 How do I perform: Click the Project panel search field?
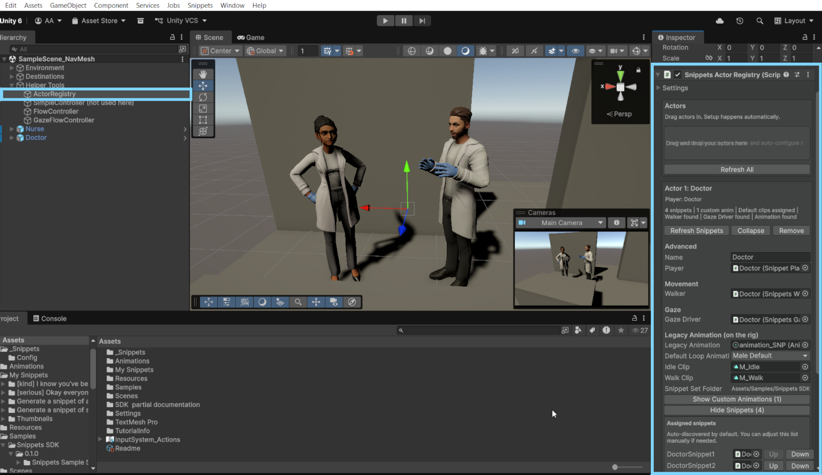pyautogui.click(x=478, y=330)
